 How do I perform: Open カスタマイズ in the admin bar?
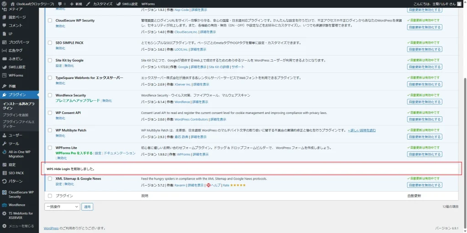click(100, 4)
